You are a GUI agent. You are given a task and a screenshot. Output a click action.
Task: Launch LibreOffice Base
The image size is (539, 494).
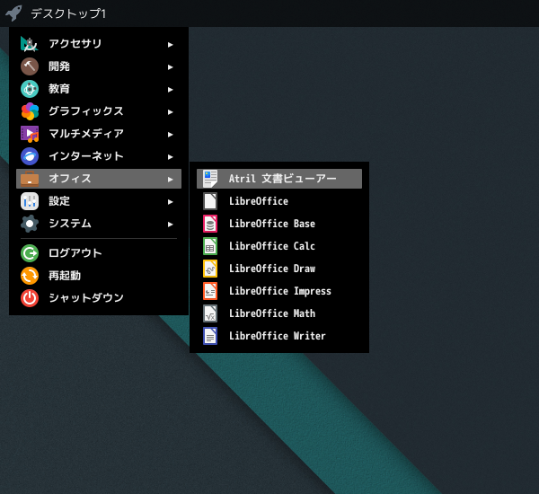click(279, 224)
